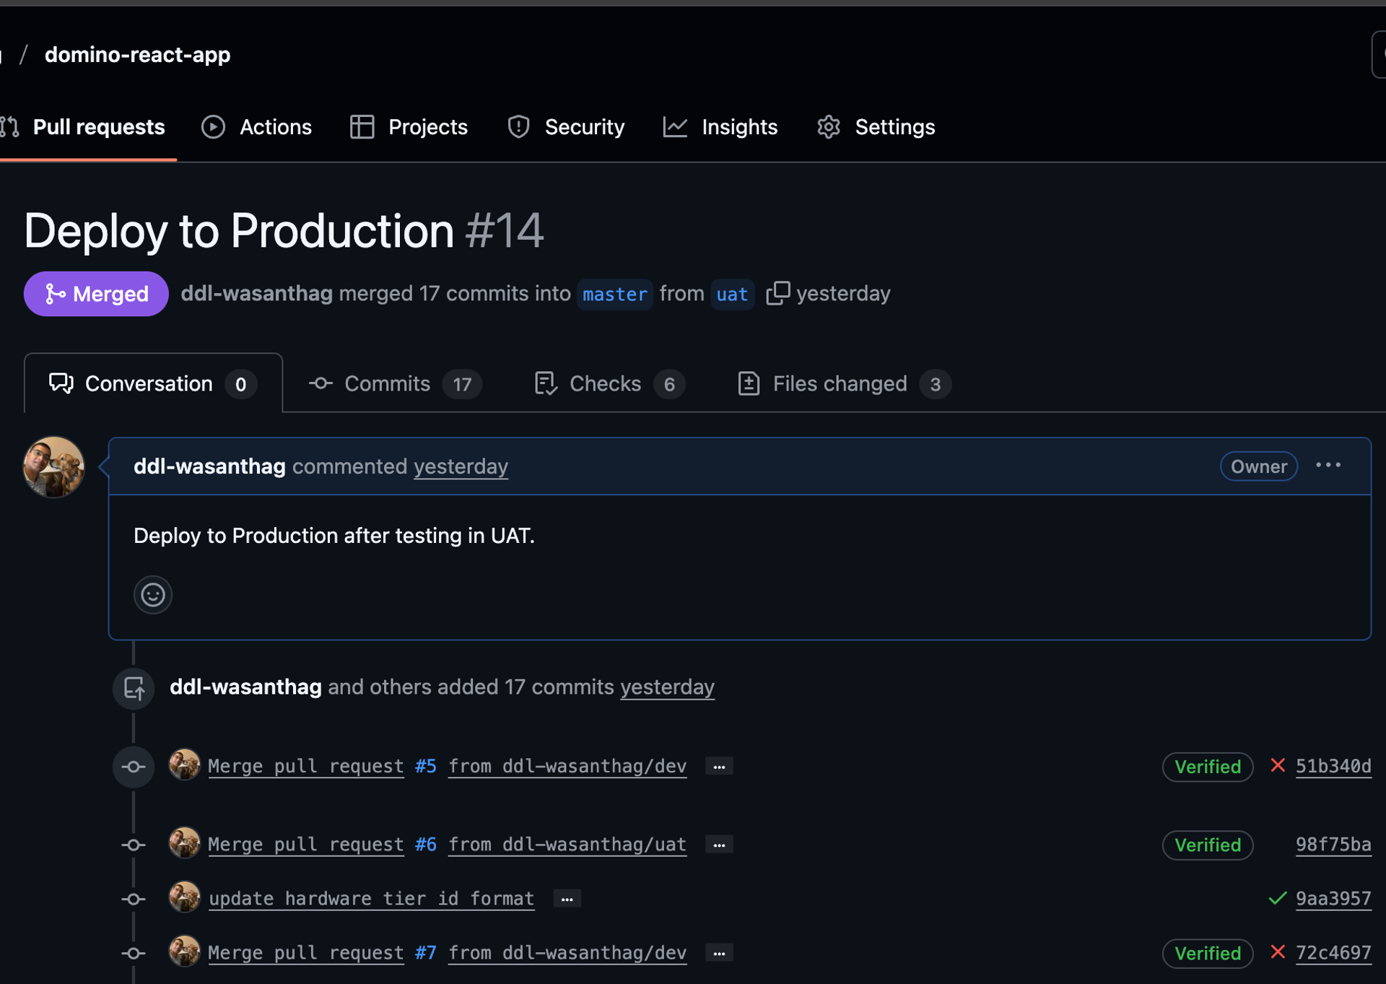This screenshot has height=984, width=1386.
Task: Open the #7 pull request link
Action: click(426, 952)
